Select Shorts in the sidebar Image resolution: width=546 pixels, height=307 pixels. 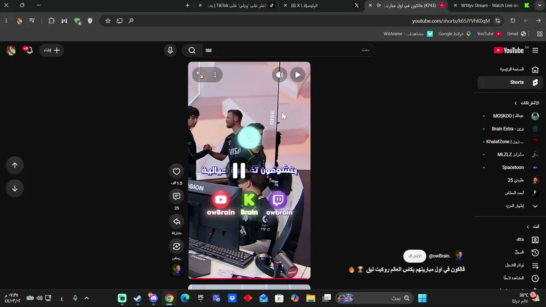point(509,82)
